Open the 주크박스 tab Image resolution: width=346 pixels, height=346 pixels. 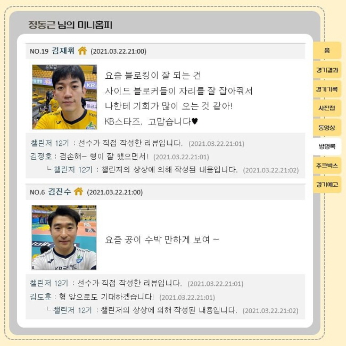(327, 166)
